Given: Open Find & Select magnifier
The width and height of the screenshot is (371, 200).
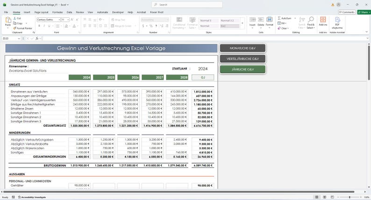Looking at the screenshot, I should pyautogui.click(x=311, y=22).
